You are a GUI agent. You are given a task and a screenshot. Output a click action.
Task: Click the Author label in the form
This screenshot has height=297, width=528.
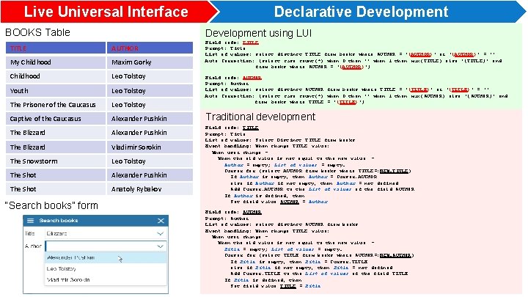pos(33,246)
